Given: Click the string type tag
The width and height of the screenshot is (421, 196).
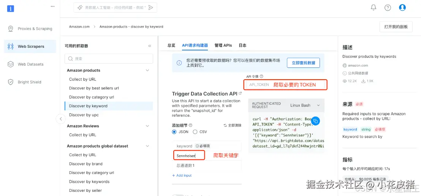Looking at the screenshot, I should point(366,129).
